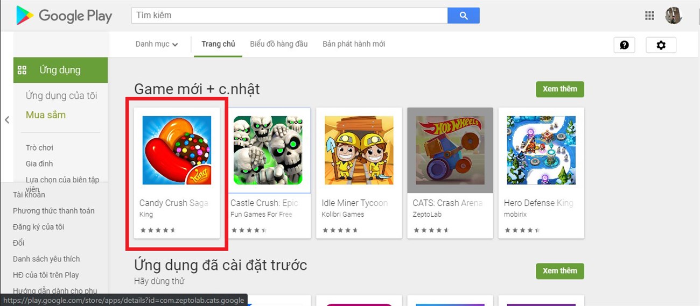Click the Đổi link
Image resolution: width=700 pixels, height=306 pixels.
[x=19, y=243]
